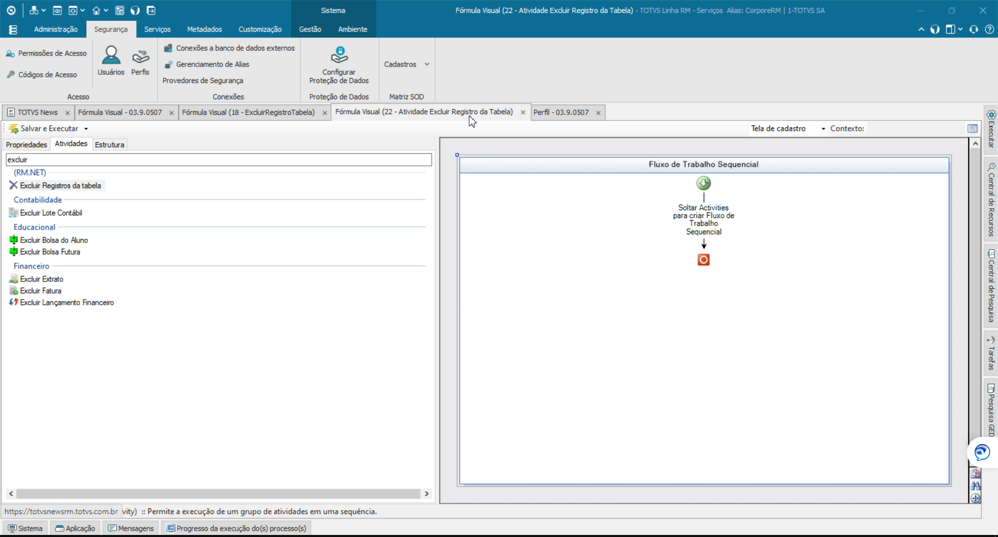Click the red end node in workflow
This screenshot has width=998, height=537.
click(x=703, y=260)
